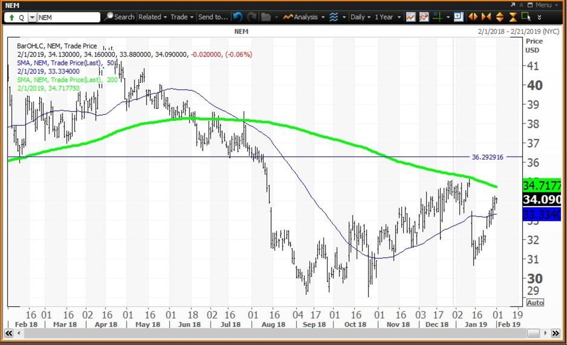Toggle the Auto price scale button
The width and height of the screenshot is (567, 345).
(x=535, y=302)
